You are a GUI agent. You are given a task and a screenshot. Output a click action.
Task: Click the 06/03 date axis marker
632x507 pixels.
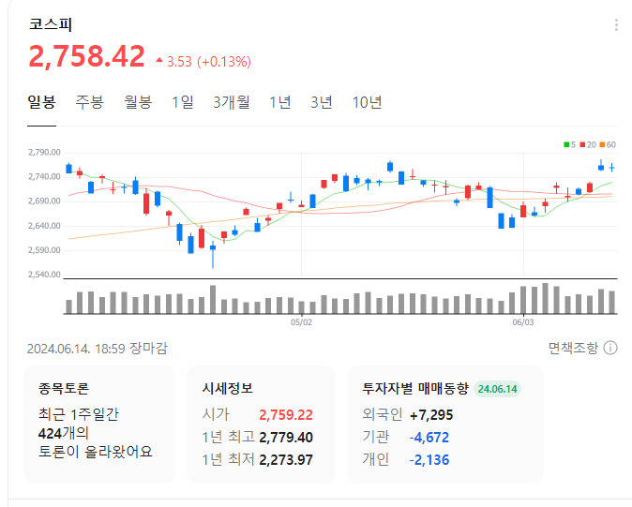click(523, 322)
